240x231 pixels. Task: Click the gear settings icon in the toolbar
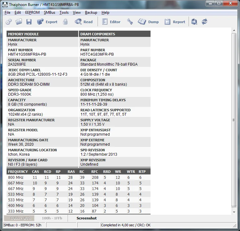pyautogui.click(x=9, y=22)
